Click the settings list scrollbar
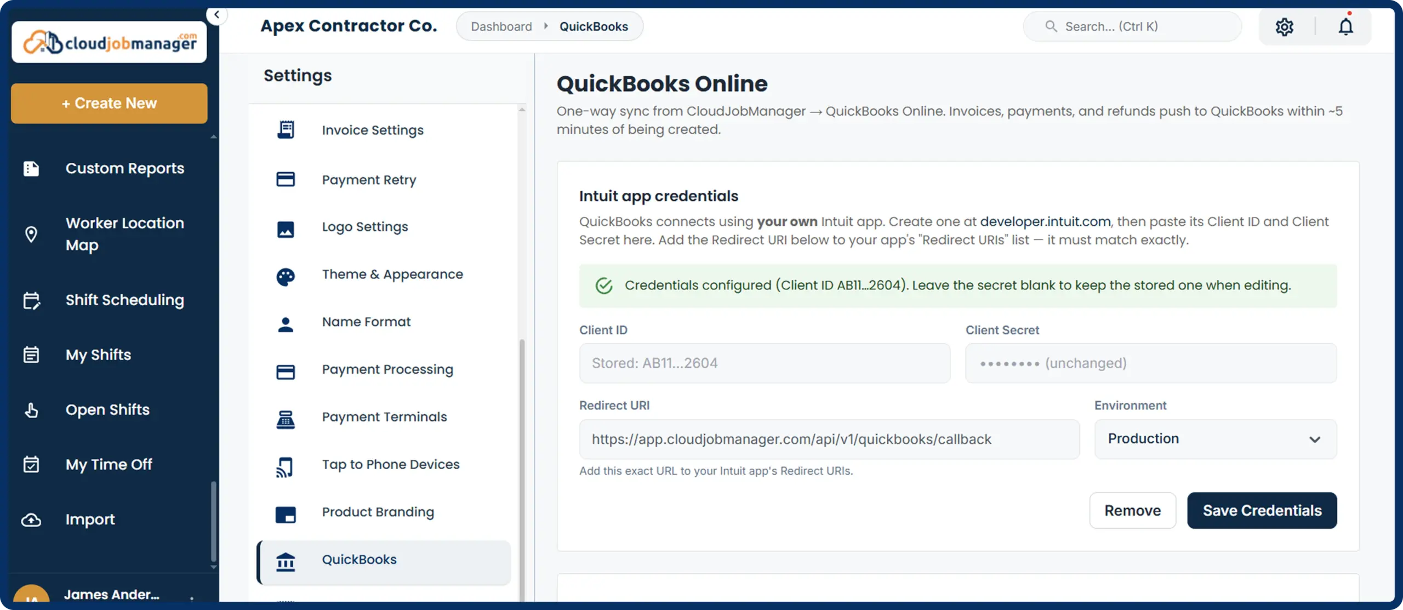1403x610 pixels. (522, 470)
